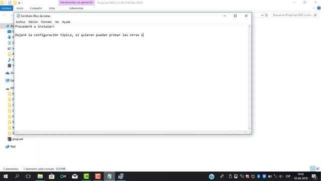Click the blue help icon in system tray

tap(212, 176)
